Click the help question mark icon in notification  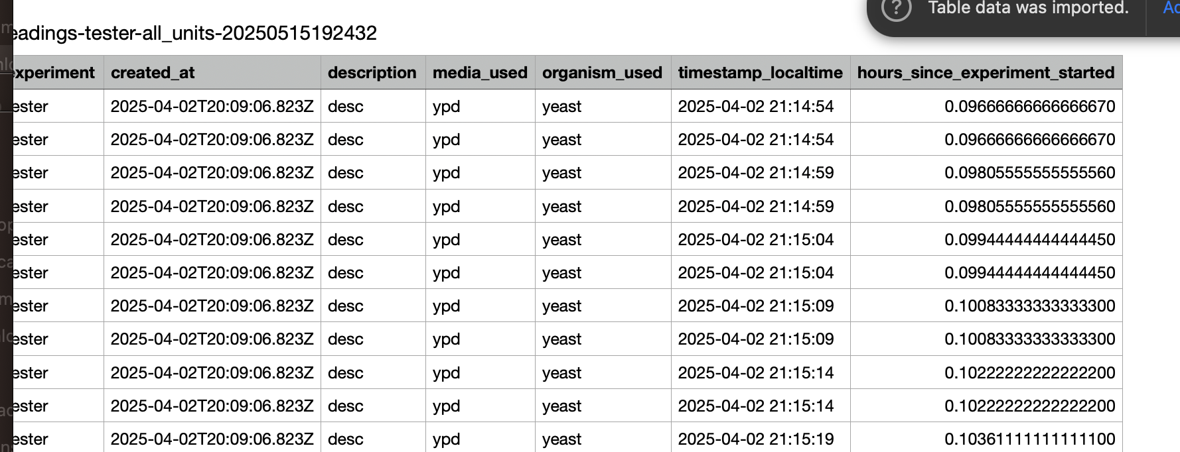click(x=896, y=9)
